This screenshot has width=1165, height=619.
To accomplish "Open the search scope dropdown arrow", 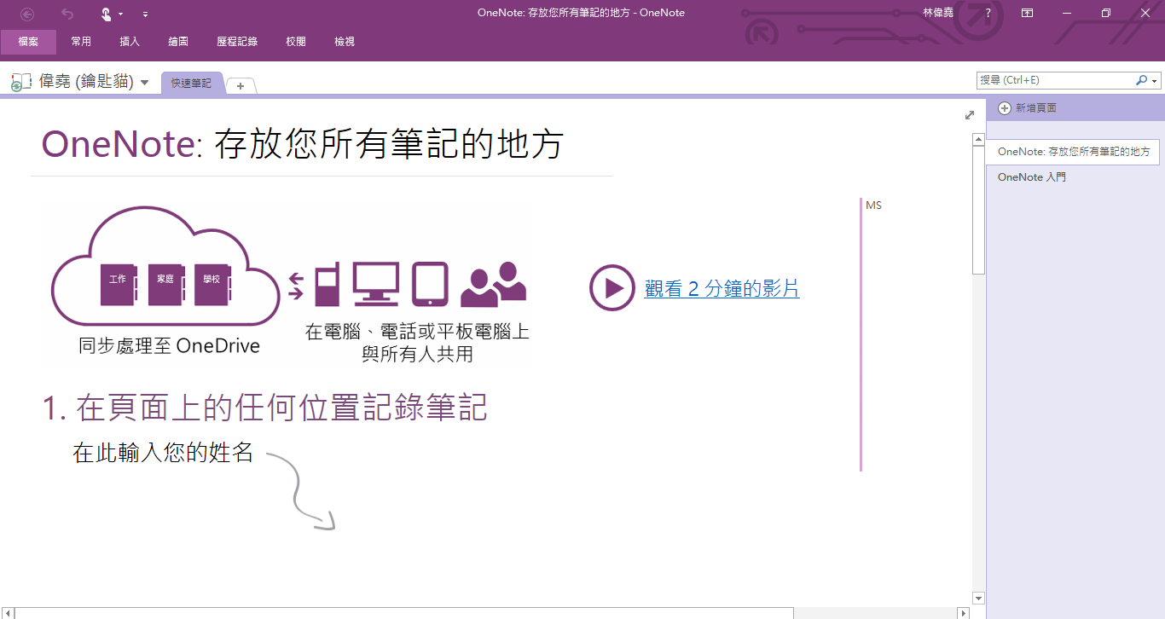I will click(1155, 81).
